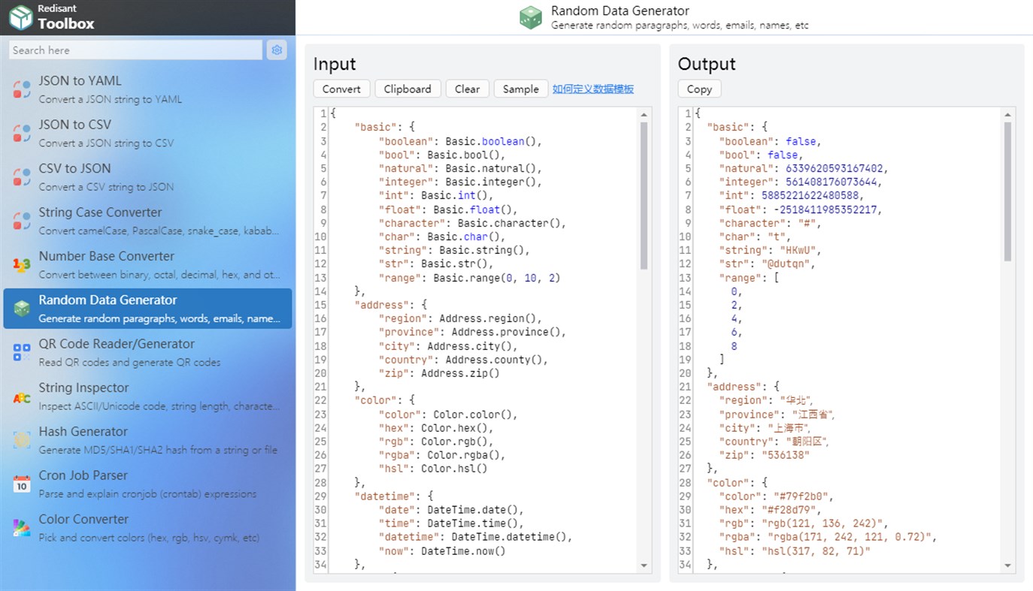
Task: Click the Output editor scrollbar thumb
Action: point(1007,192)
